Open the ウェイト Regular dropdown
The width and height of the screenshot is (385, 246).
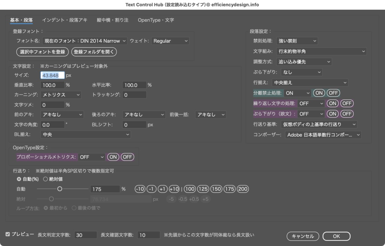point(170,41)
